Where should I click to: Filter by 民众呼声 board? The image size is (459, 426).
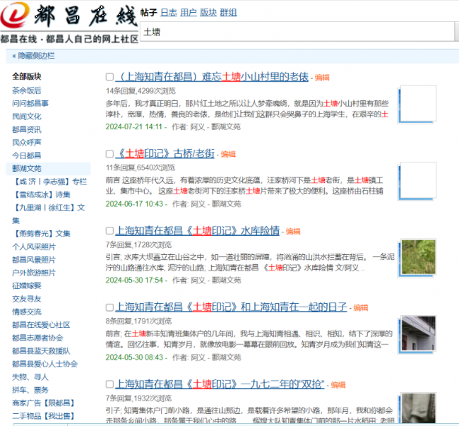27,142
